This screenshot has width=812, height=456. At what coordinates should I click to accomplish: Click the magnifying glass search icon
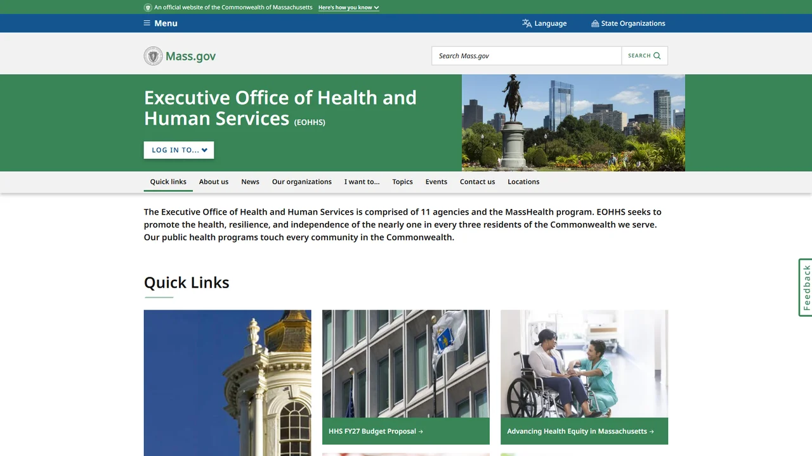click(657, 56)
